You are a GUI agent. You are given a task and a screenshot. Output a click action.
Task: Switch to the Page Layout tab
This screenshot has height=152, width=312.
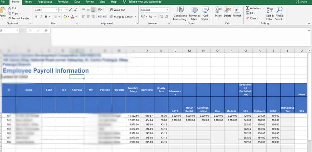45,2
